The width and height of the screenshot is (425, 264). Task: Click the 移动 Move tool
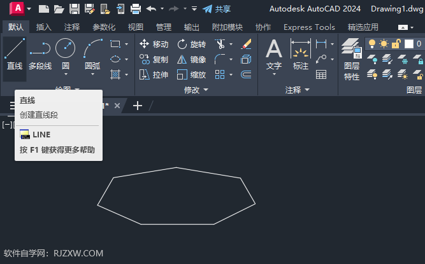click(154, 44)
